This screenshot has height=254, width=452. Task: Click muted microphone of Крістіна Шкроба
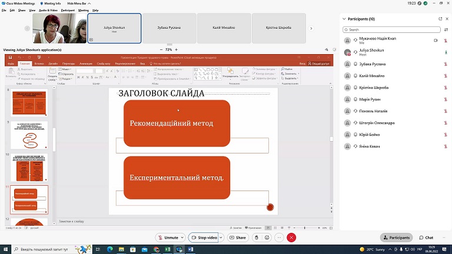point(446,88)
